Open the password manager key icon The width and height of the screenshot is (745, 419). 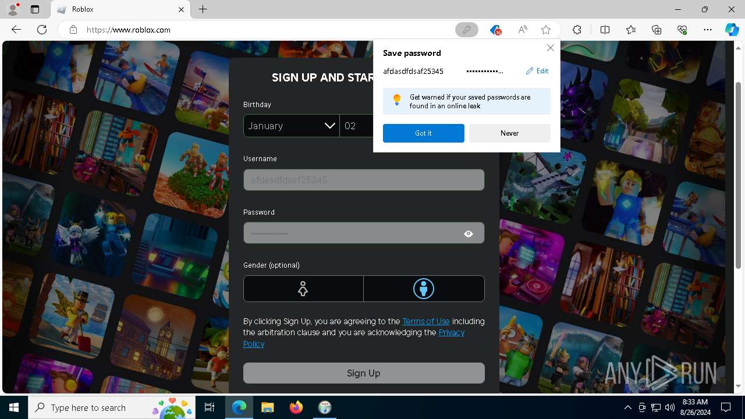(x=466, y=30)
